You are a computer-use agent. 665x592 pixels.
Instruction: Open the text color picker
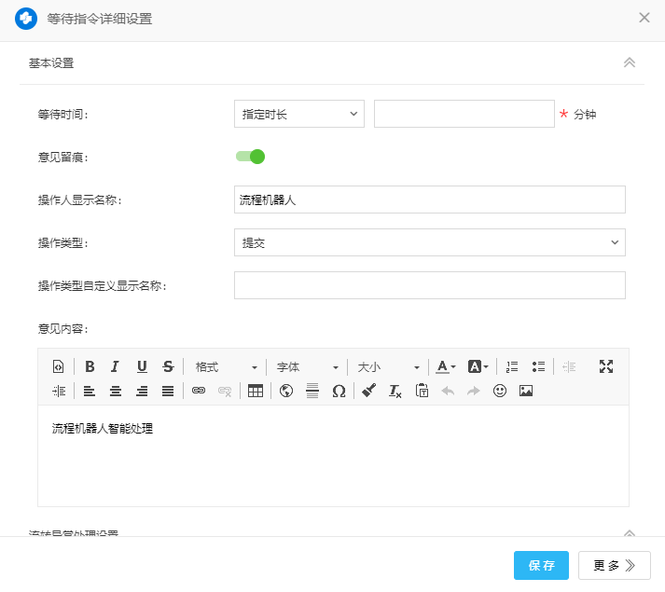[446, 367]
